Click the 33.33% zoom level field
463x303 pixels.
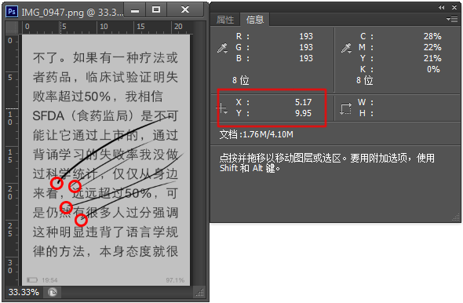point(24,292)
